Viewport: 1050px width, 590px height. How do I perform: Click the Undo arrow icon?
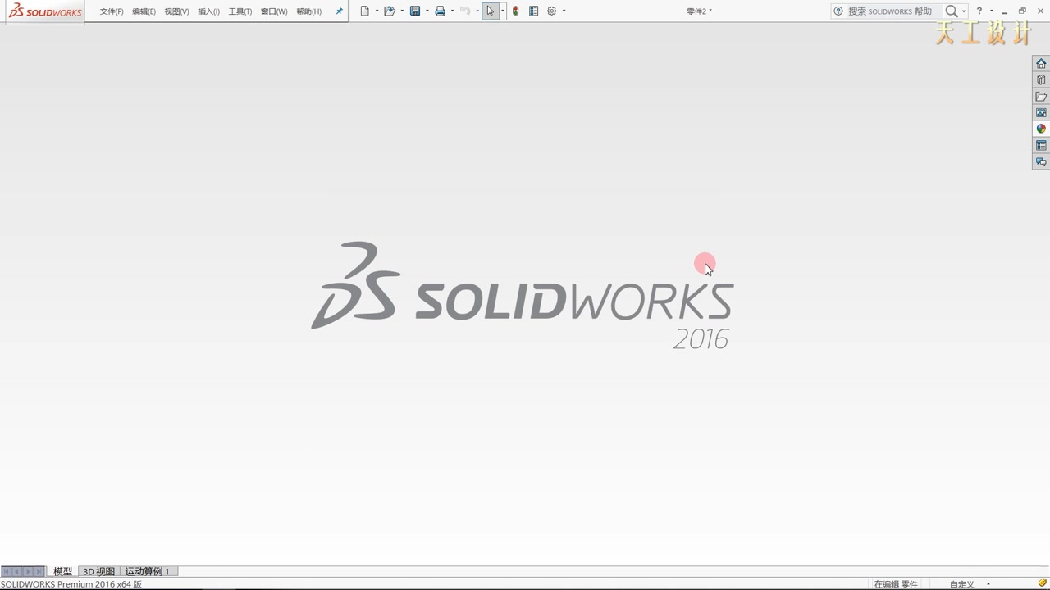[465, 11]
